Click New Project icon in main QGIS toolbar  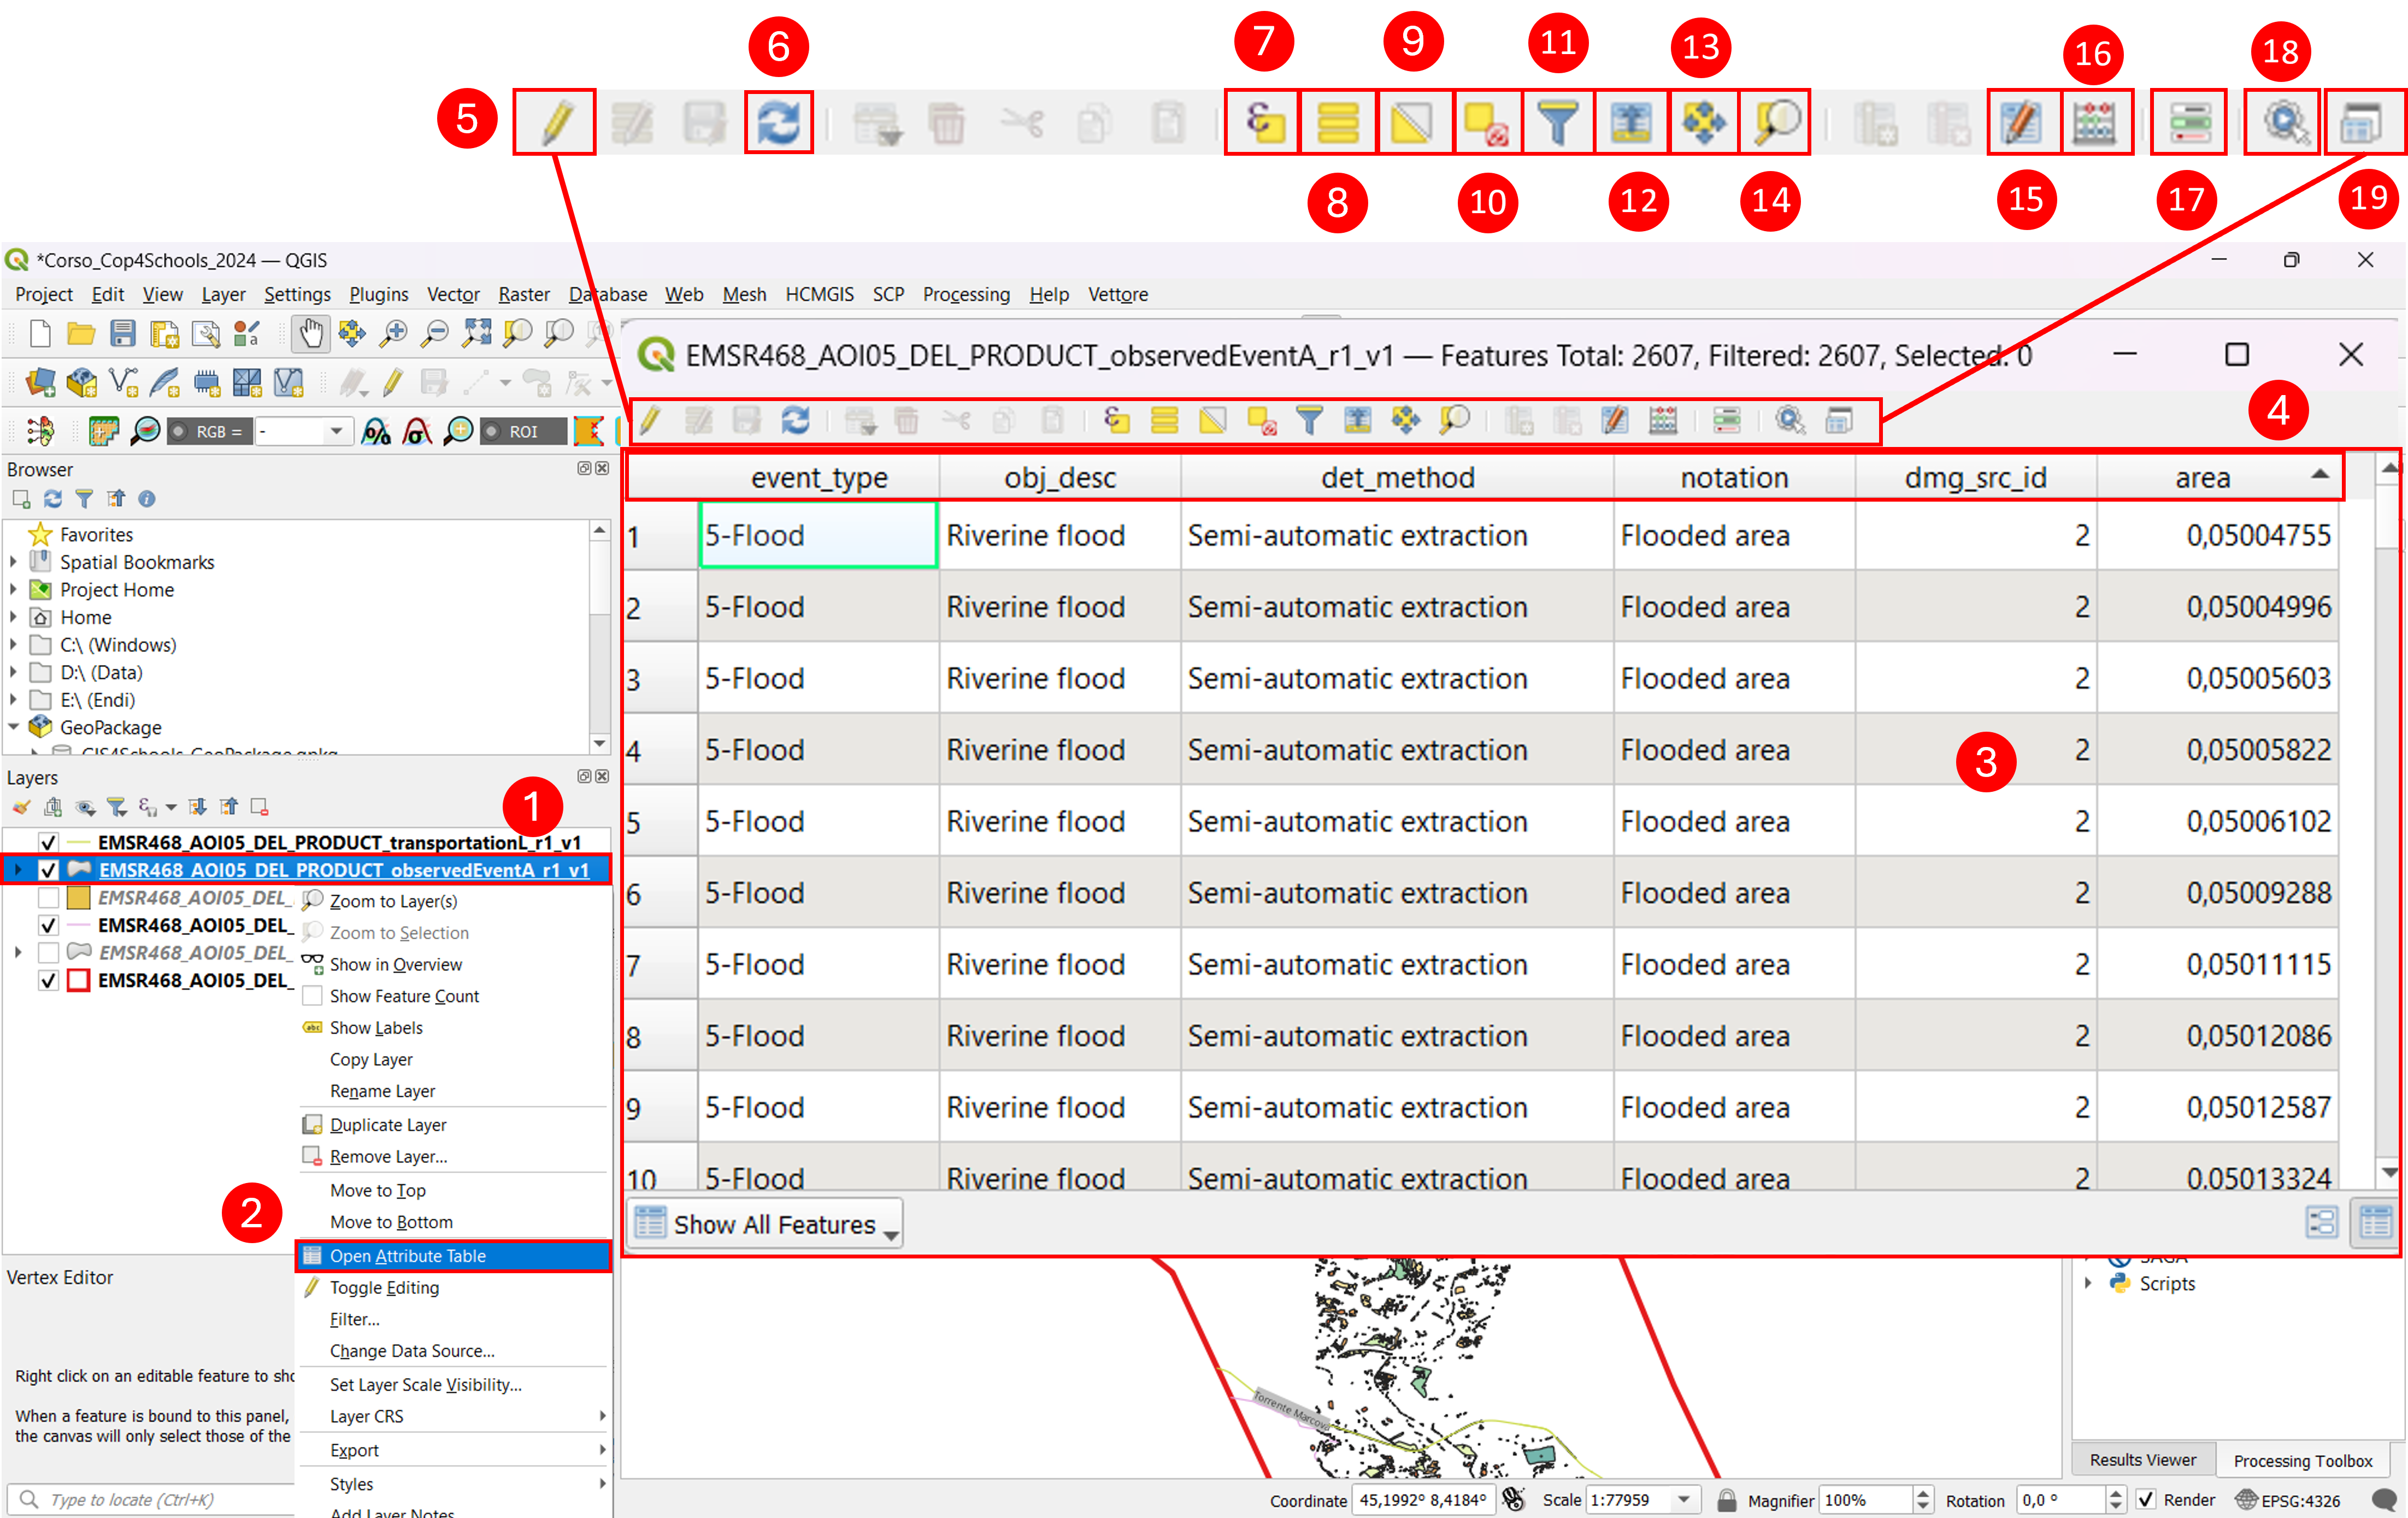pos(40,333)
